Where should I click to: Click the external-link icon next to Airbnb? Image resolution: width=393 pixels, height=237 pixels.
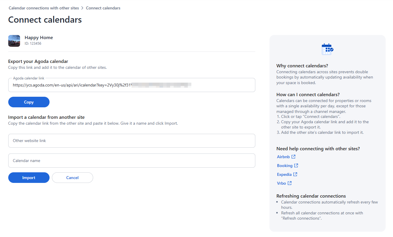point(293,157)
